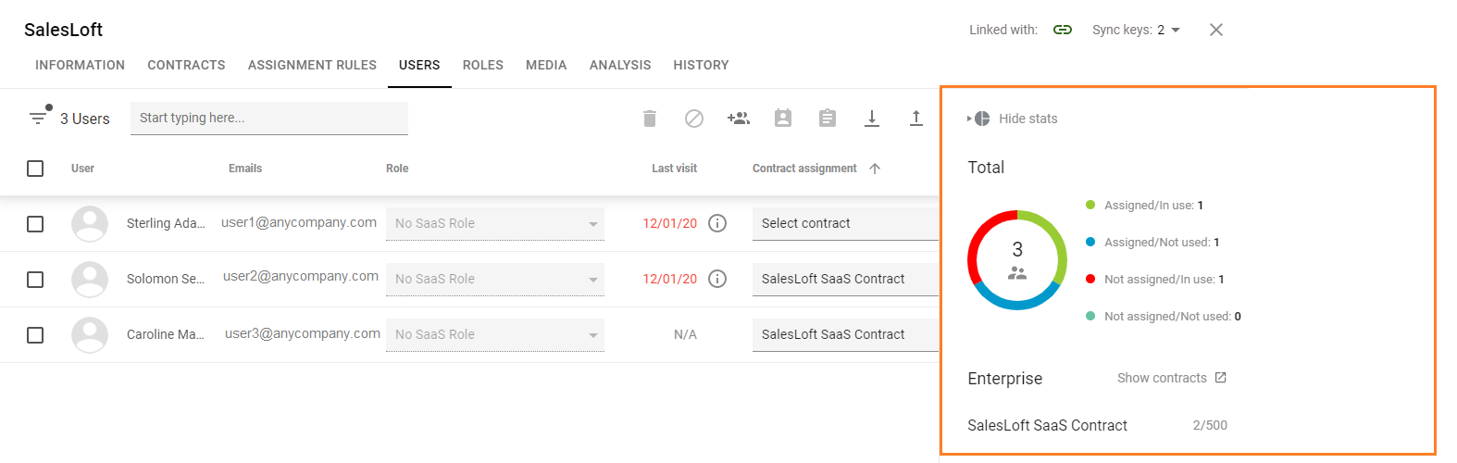The width and height of the screenshot is (1457, 463).
Task: Click the assign contract badge icon
Action: click(x=783, y=119)
